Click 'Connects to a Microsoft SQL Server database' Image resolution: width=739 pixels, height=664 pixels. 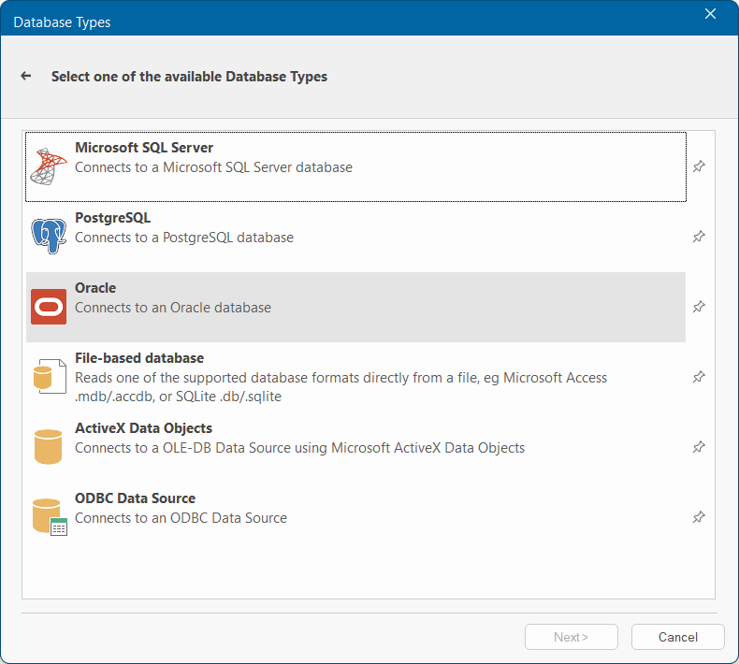pos(213,167)
